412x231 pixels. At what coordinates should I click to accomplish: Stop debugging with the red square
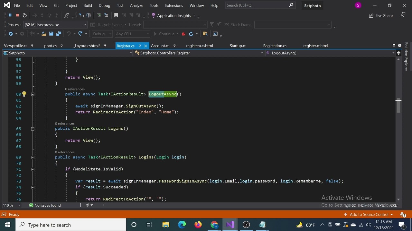tap(17, 15)
